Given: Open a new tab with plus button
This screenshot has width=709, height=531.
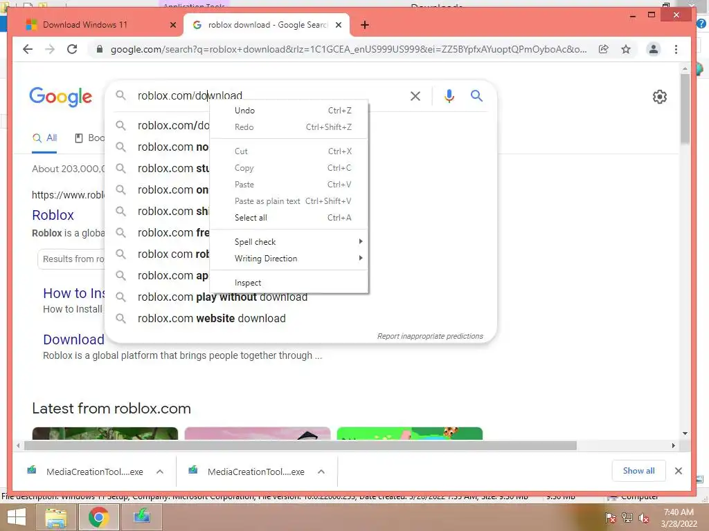Looking at the screenshot, I should [x=365, y=25].
